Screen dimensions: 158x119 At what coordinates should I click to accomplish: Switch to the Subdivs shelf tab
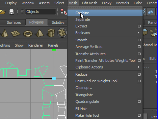58,22
